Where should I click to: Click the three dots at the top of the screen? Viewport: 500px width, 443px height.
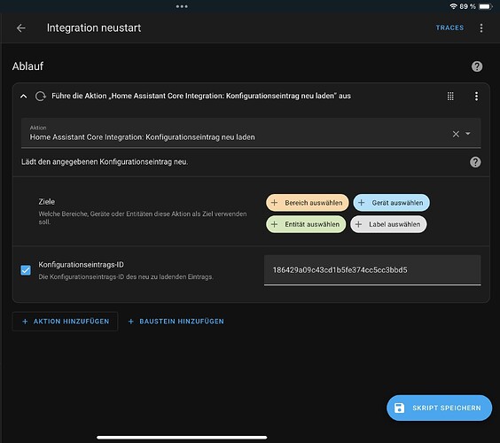[x=182, y=6]
